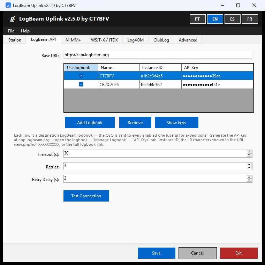This screenshot has width=265, height=265.
Task: Remove the selected logbook
Action: coord(135,122)
